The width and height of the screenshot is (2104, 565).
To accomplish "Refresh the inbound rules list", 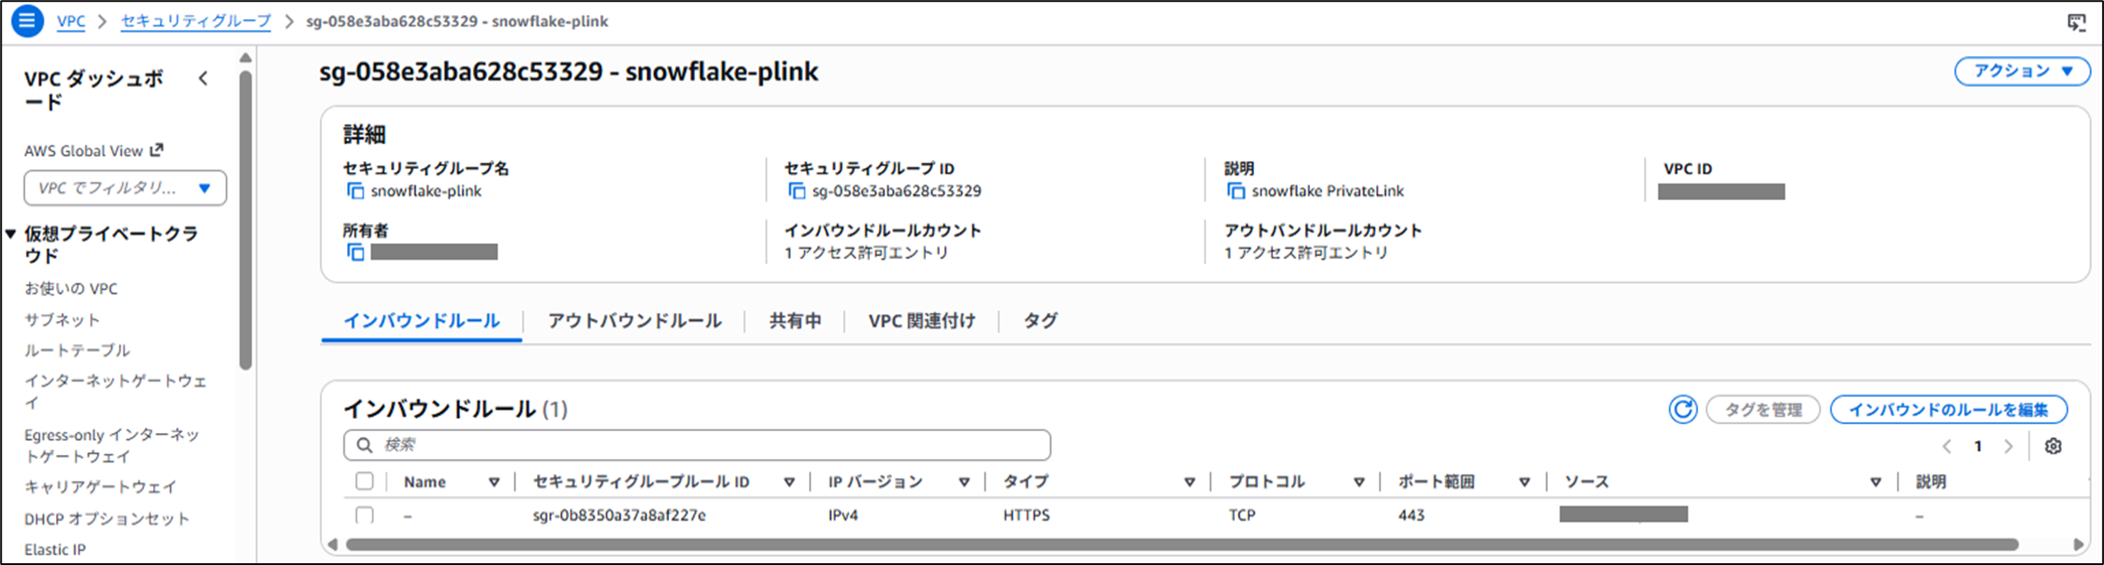I will click(x=1683, y=409).
